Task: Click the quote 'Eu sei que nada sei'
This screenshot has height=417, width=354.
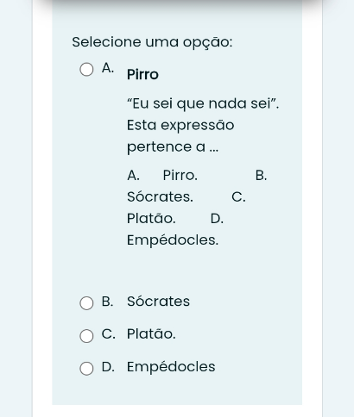Action: pos(203,103)
